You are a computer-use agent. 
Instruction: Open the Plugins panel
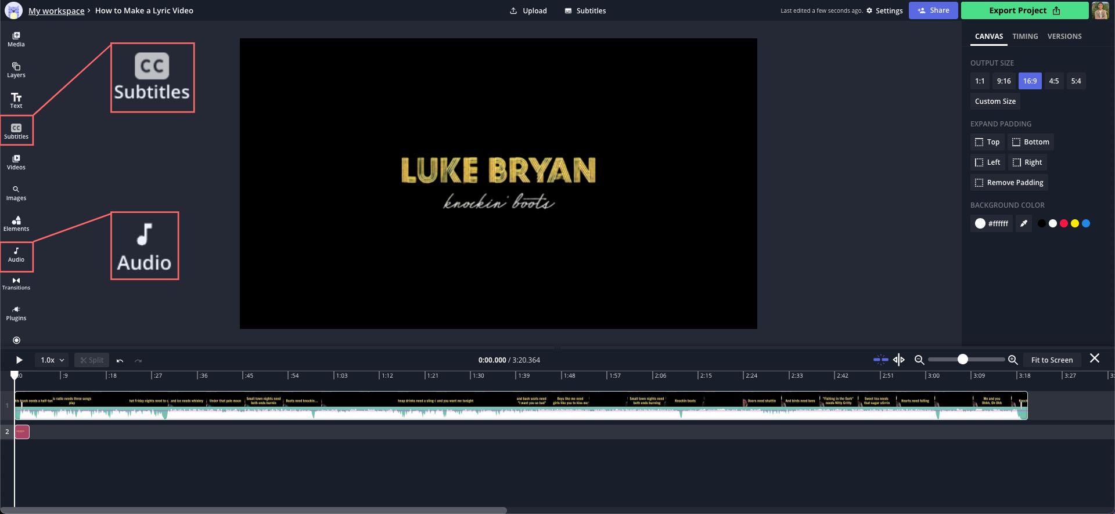[x=16, y=313]
